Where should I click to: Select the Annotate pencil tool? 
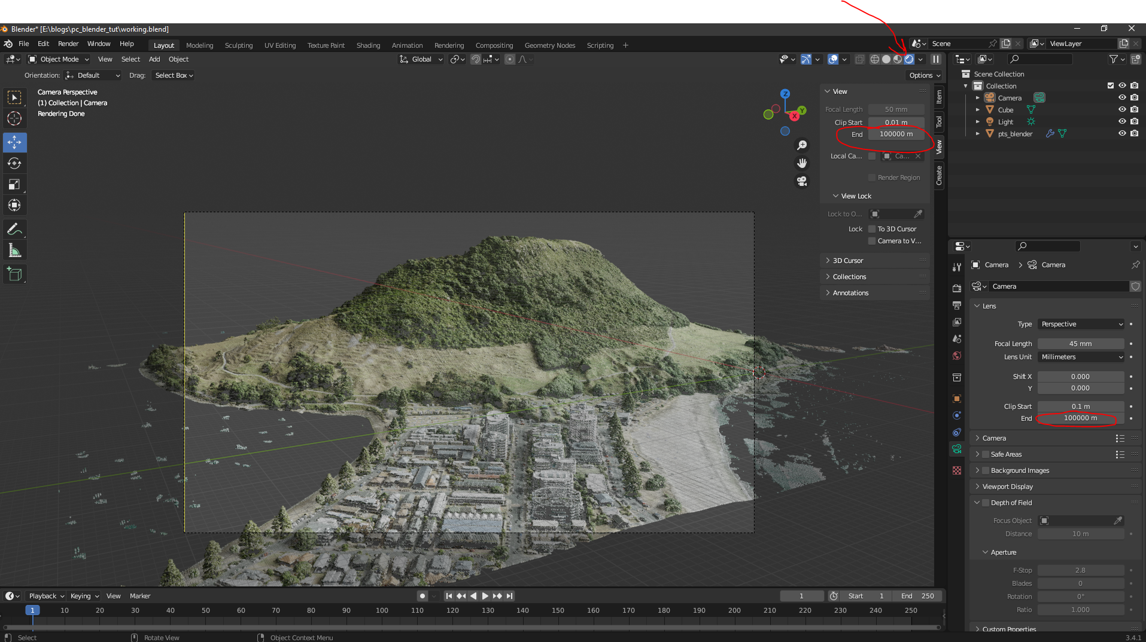(x=14, y=230)
